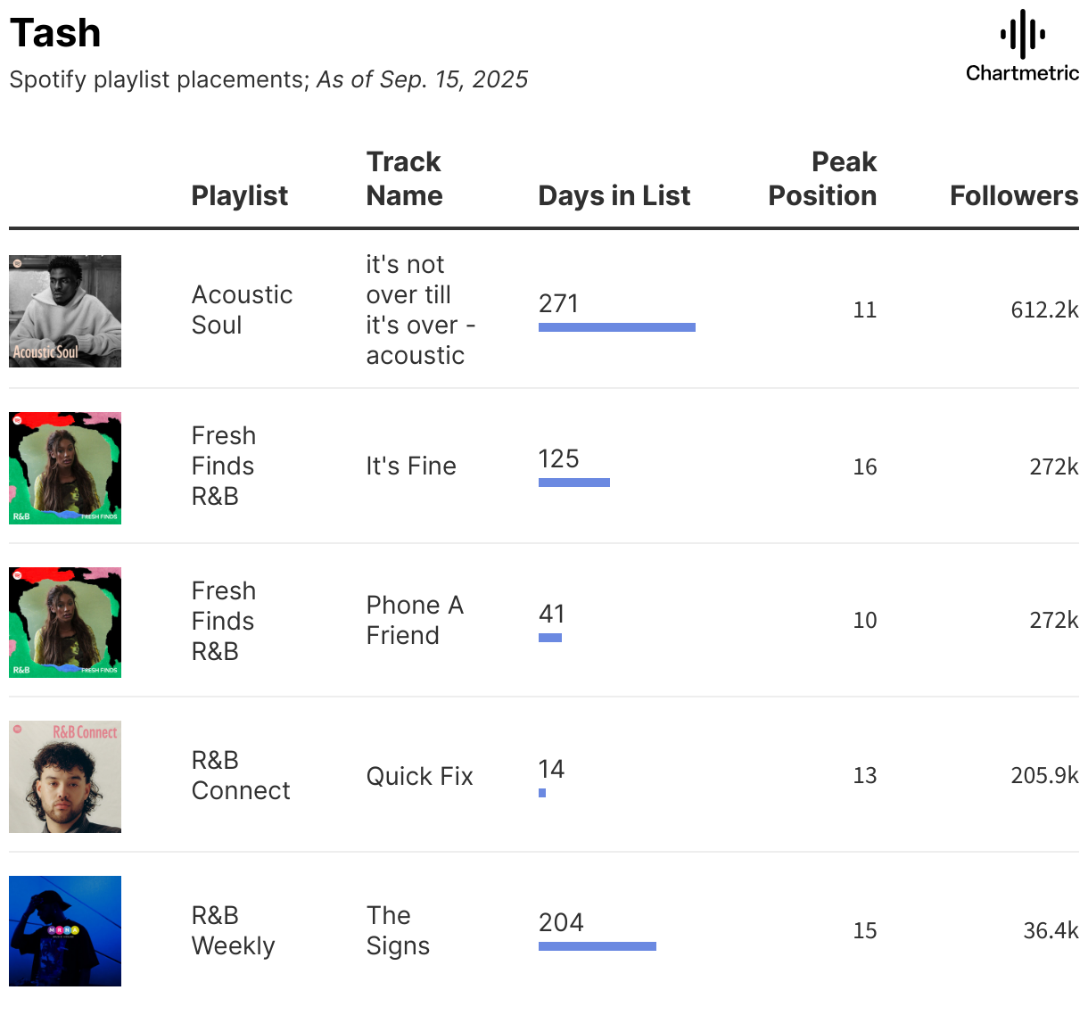This screenshot has height=1015, width=1088.
Task: Open the R&B Weekly playlist cover
Action: click(x=65, y=931)
